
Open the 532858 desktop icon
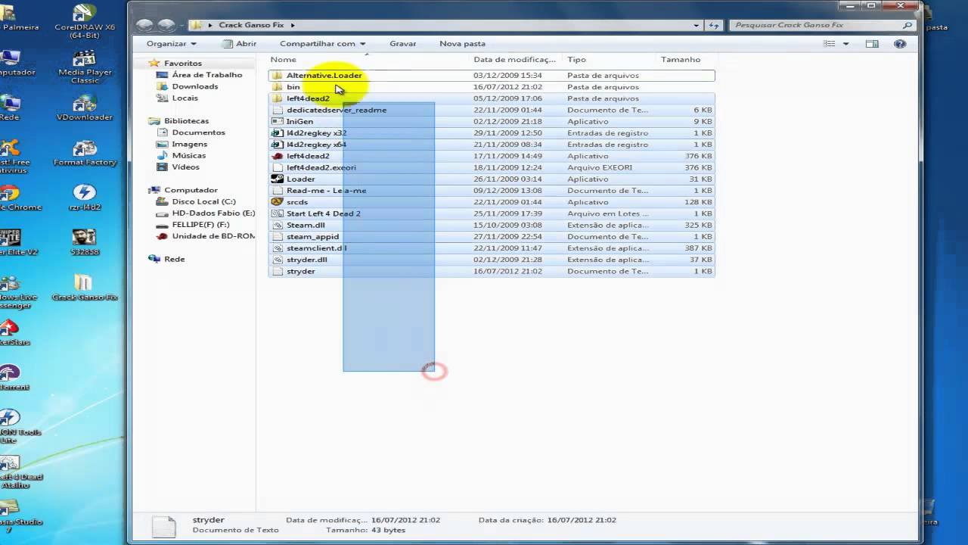(x=85, y=242)
